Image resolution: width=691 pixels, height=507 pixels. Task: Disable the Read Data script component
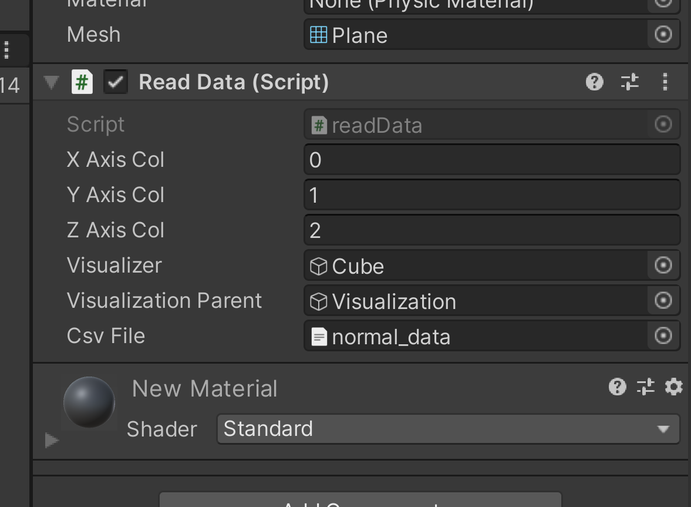pyautogui.click(x=116, y=82)
